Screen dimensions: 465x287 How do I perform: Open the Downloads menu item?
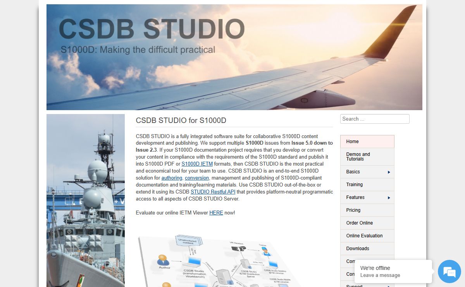367,249
